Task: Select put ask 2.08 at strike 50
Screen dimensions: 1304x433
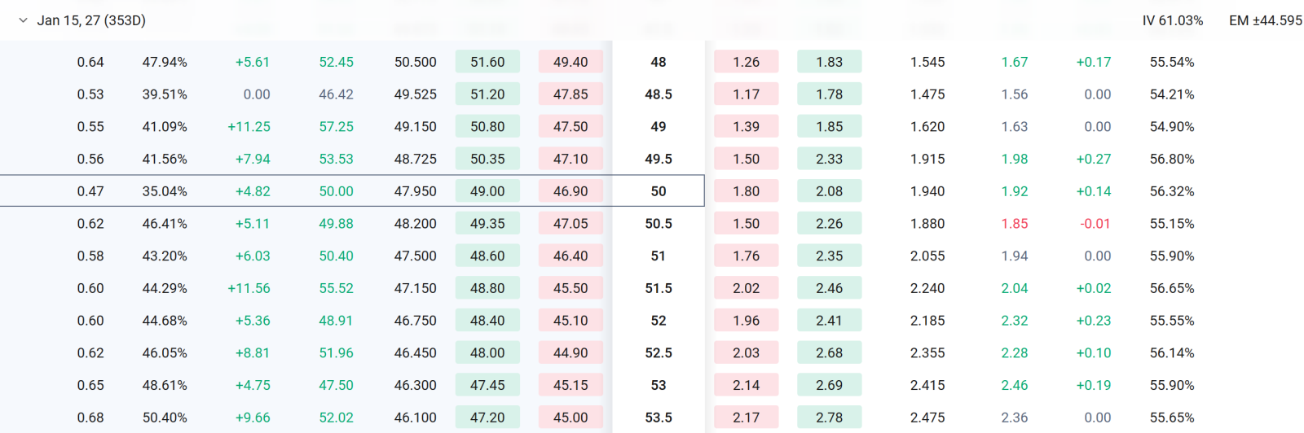Action: tap(829, 191)
